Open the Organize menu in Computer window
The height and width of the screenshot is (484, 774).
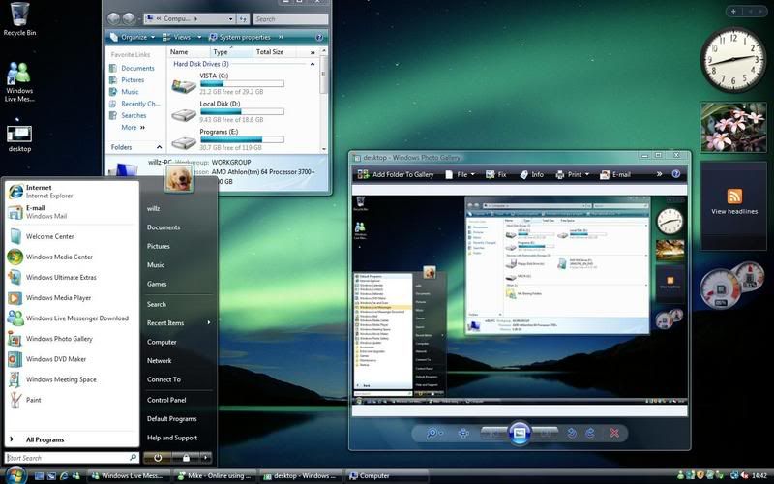coord(133,37)
